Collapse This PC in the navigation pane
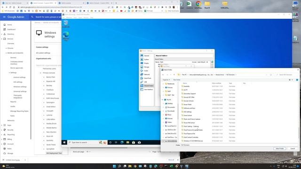The image size is (301, 169). 162,100
